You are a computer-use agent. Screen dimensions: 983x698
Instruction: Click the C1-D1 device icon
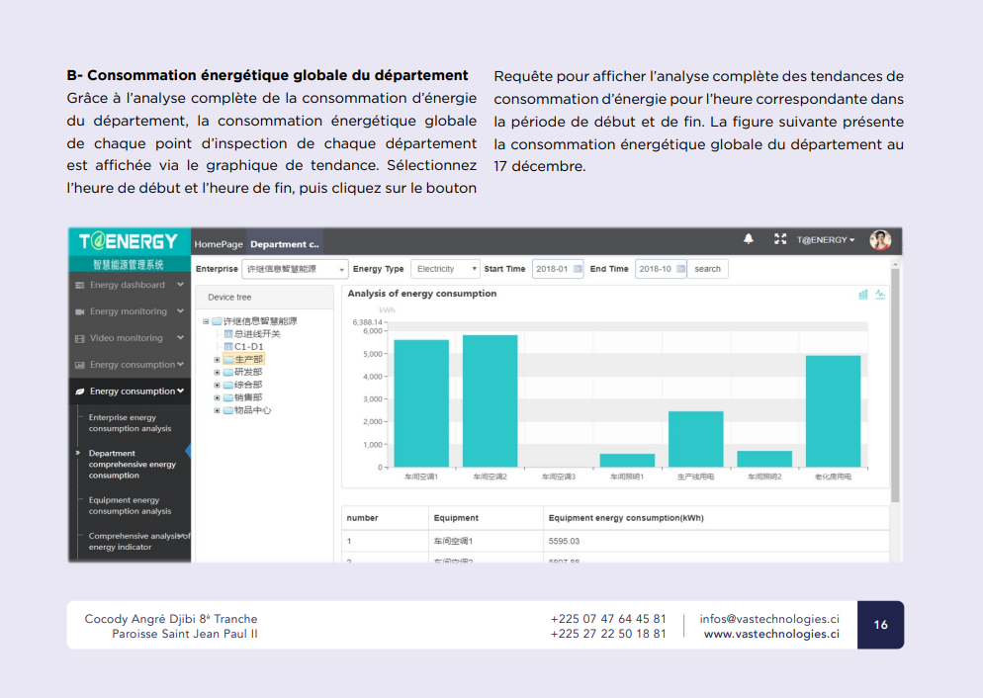coord(228,346)
